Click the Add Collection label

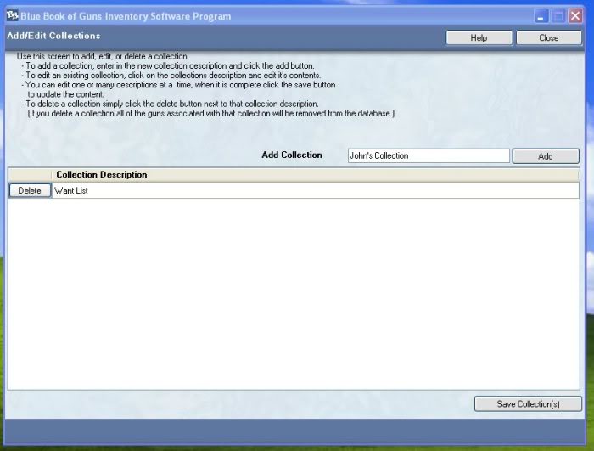pos(292,155)
